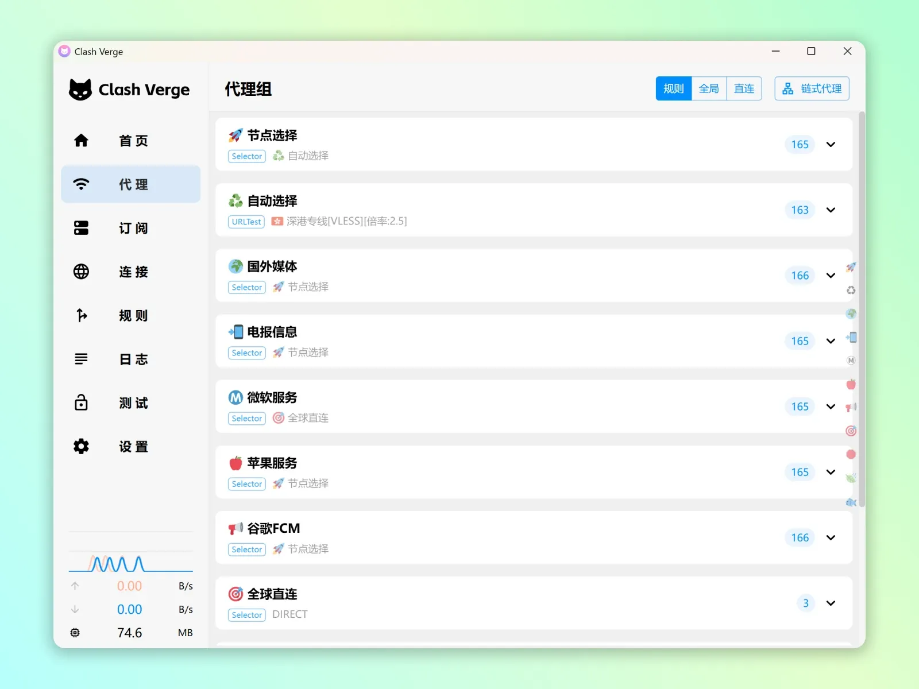Expand the 全球直连 proxy group
Image resolution: width=919 pixels, height=689 pixels.
point(831,603)
